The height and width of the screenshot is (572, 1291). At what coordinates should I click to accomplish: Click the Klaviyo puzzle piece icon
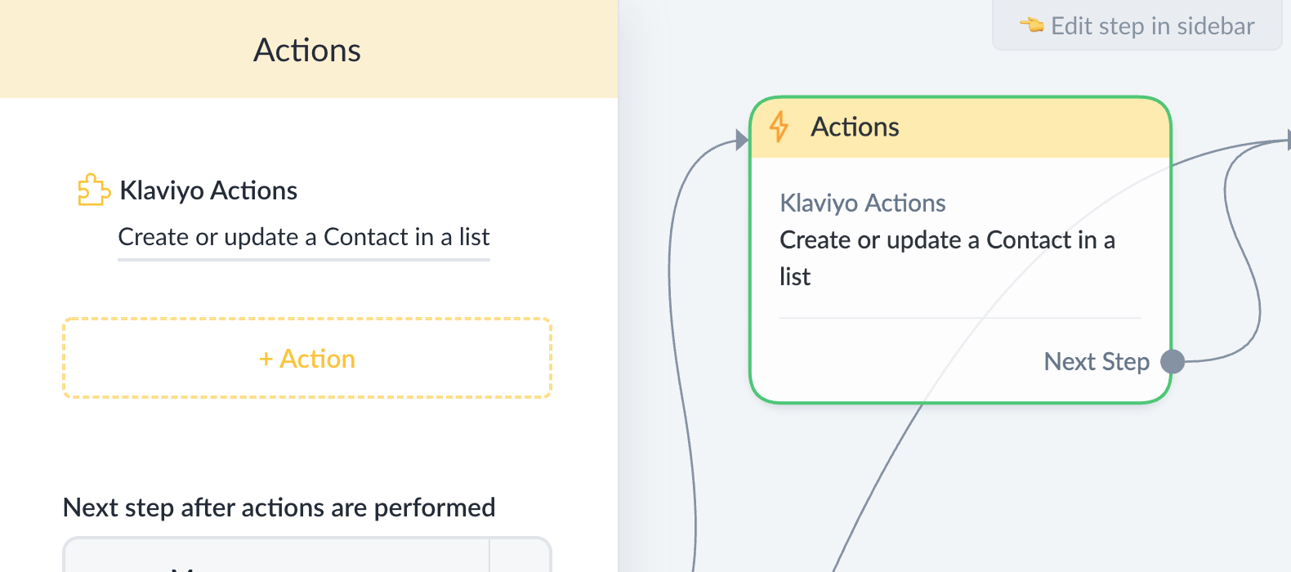click(94, 190)
